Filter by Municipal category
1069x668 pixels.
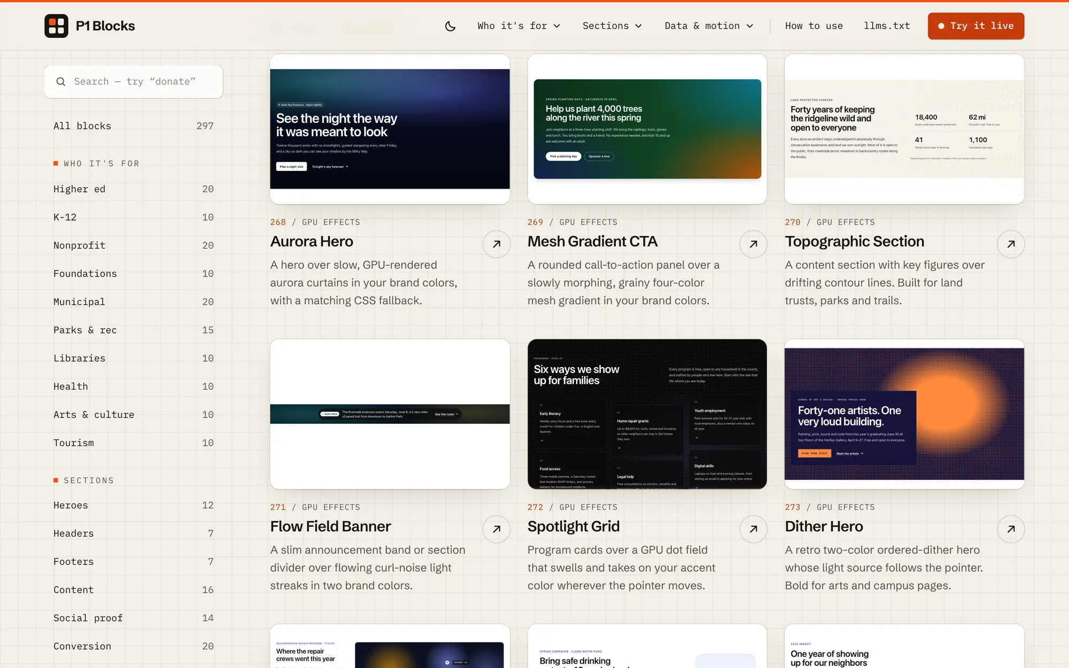coord(134,302)
